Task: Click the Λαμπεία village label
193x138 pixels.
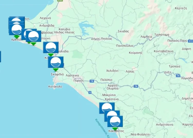Action: coord(146,37)
